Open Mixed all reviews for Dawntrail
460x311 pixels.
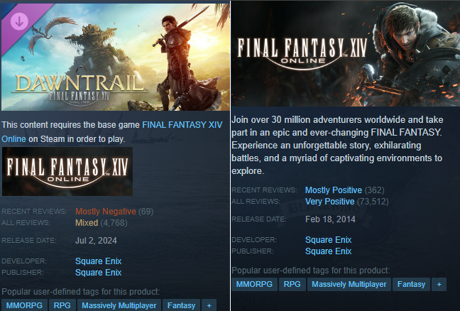(87, 223)
